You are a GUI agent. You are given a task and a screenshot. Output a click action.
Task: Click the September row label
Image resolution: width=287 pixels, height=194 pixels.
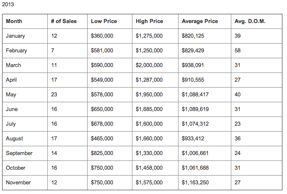click(19, 153)
